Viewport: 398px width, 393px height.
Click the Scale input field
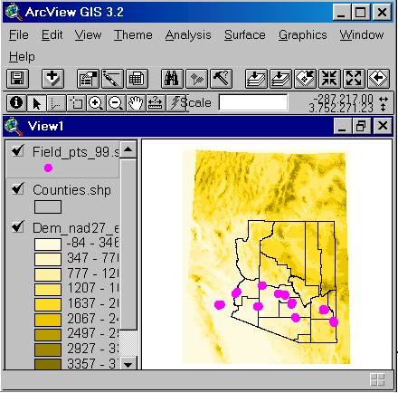253,102
